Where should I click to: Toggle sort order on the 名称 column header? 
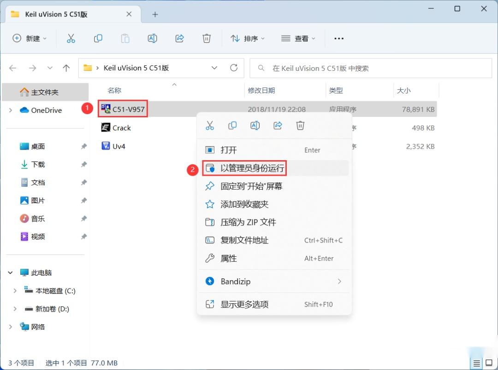point(114,90)
